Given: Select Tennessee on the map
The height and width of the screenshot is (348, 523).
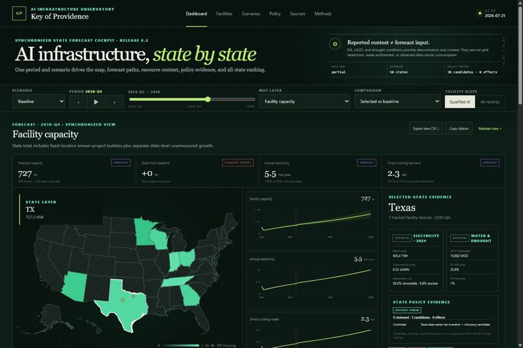Looking at the screenshot, I should pyautogui.click(x=176, y=281).
